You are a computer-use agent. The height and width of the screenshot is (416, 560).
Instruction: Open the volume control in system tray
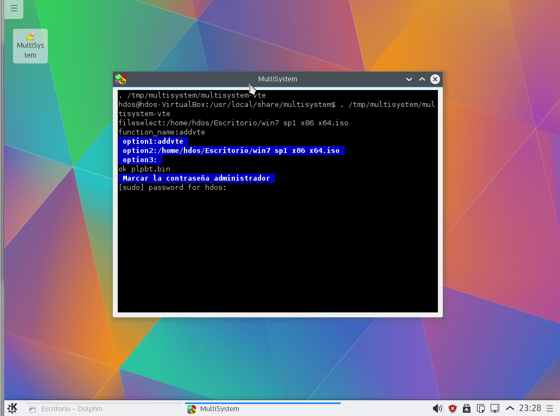coord(437,408)
